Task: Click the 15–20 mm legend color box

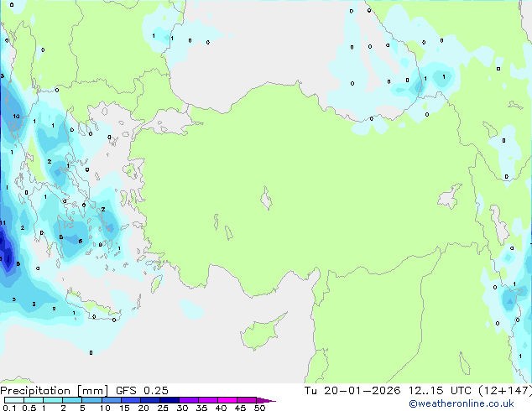Action: [130, 400]
